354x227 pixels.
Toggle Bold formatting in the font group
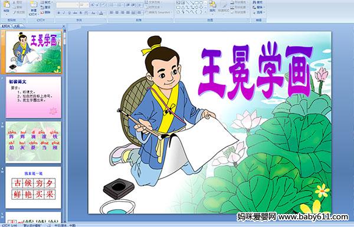[x=58, y=13]
